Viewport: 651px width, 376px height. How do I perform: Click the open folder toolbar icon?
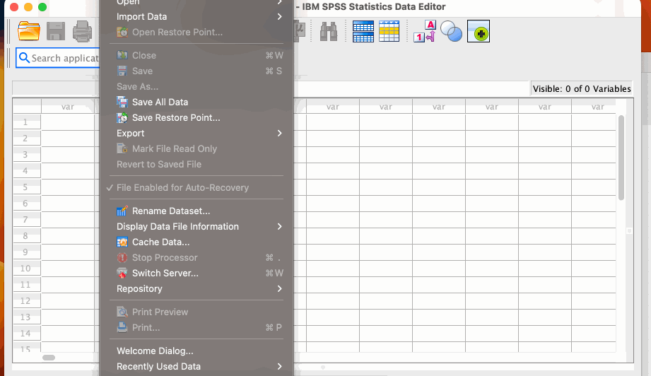point(29,31)
